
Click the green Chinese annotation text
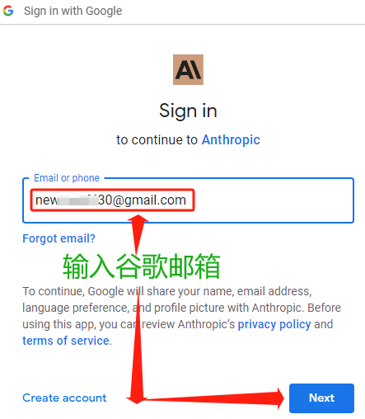coord(142,266)
